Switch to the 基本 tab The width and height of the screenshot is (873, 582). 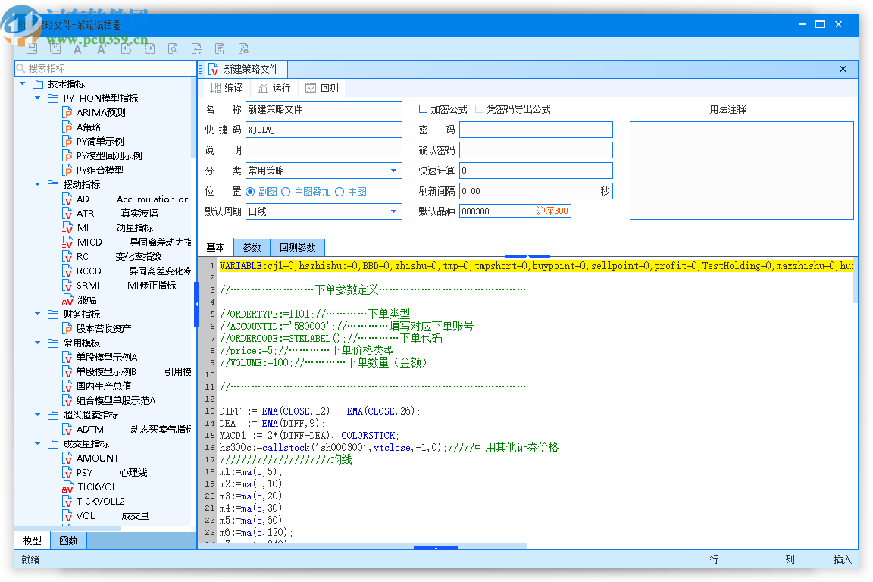216,247
